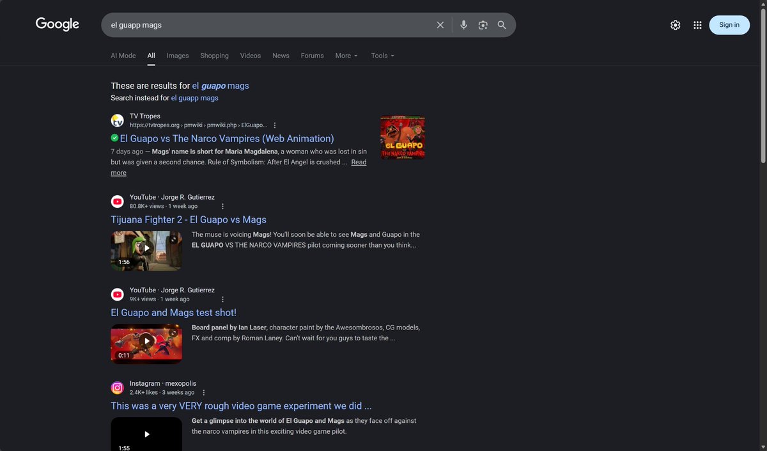The image size is (767, 451).
Task: Click 'Instagram · mexopolis' source text
Action: [x=163, y=383]
